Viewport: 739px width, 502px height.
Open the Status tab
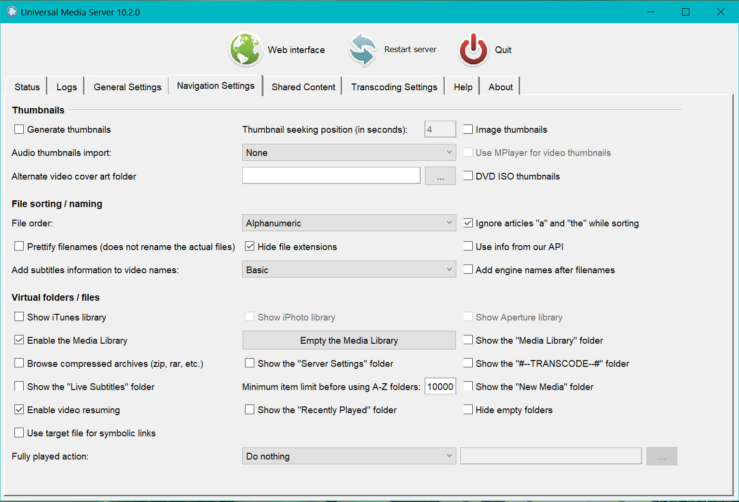[x=27, y=87]
